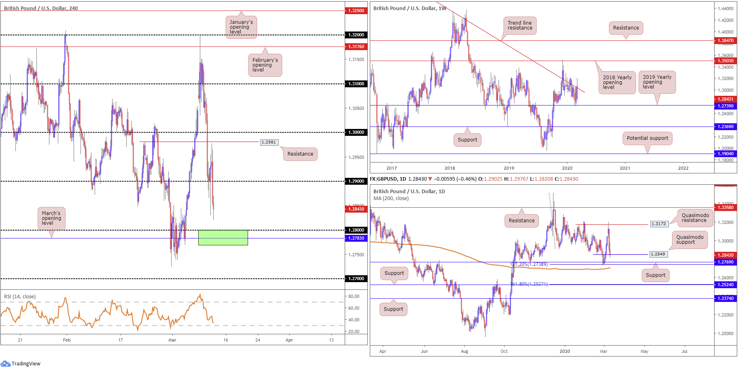The image size is (738, 367).
Task: Click the March's opening level callout
Action: (51, 218)
